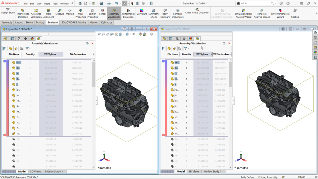Screen dimensions: 318x179
Task: Select the Assembly ribbon tab
Action: tap(7, 22)
